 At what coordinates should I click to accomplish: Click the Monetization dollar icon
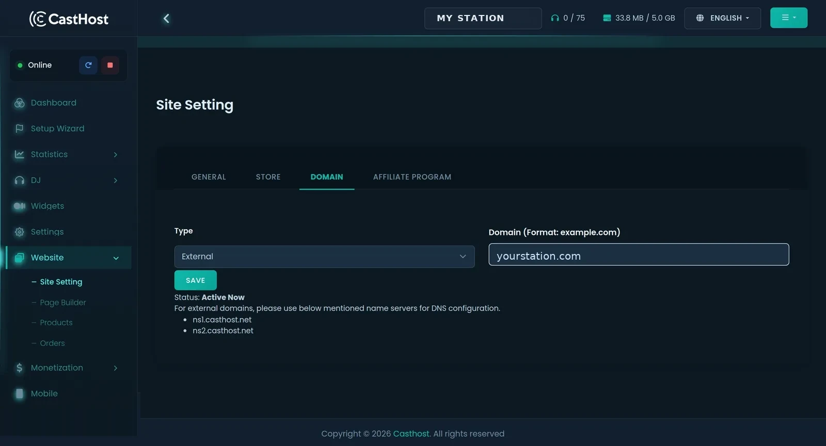coord(20,368)
